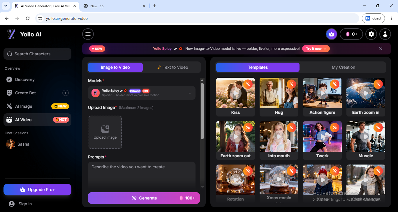398x212 pixels.
Task: Open a new browser tab
Action: 154,6
